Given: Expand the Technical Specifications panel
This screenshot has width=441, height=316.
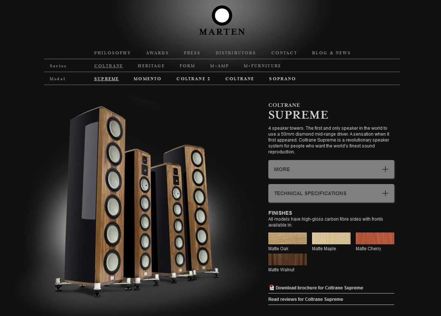Looking at the screenshot, I should click(331, 193).
